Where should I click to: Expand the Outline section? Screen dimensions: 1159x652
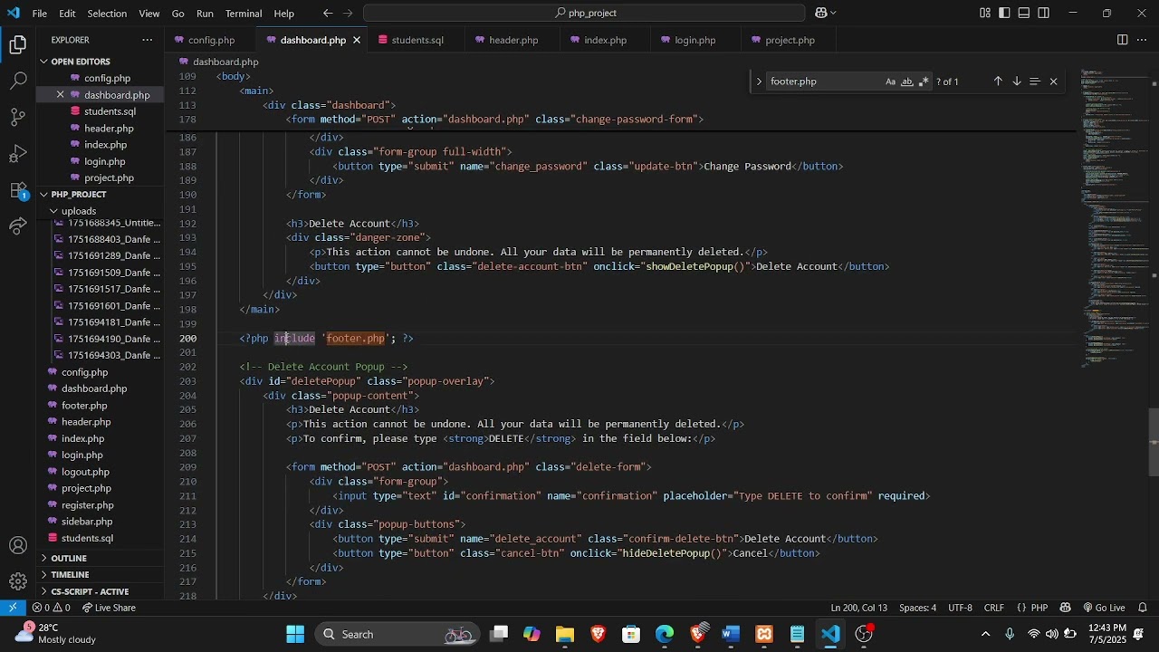69,558
